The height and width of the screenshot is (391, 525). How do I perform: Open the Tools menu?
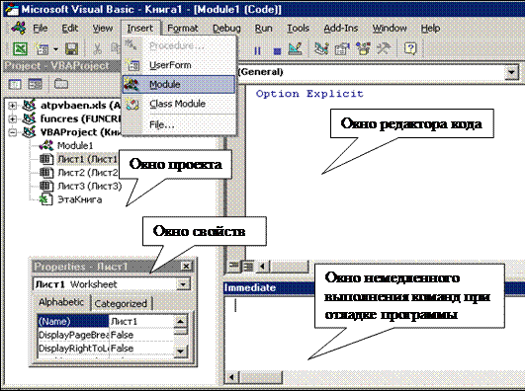click(x=298, y=29)
